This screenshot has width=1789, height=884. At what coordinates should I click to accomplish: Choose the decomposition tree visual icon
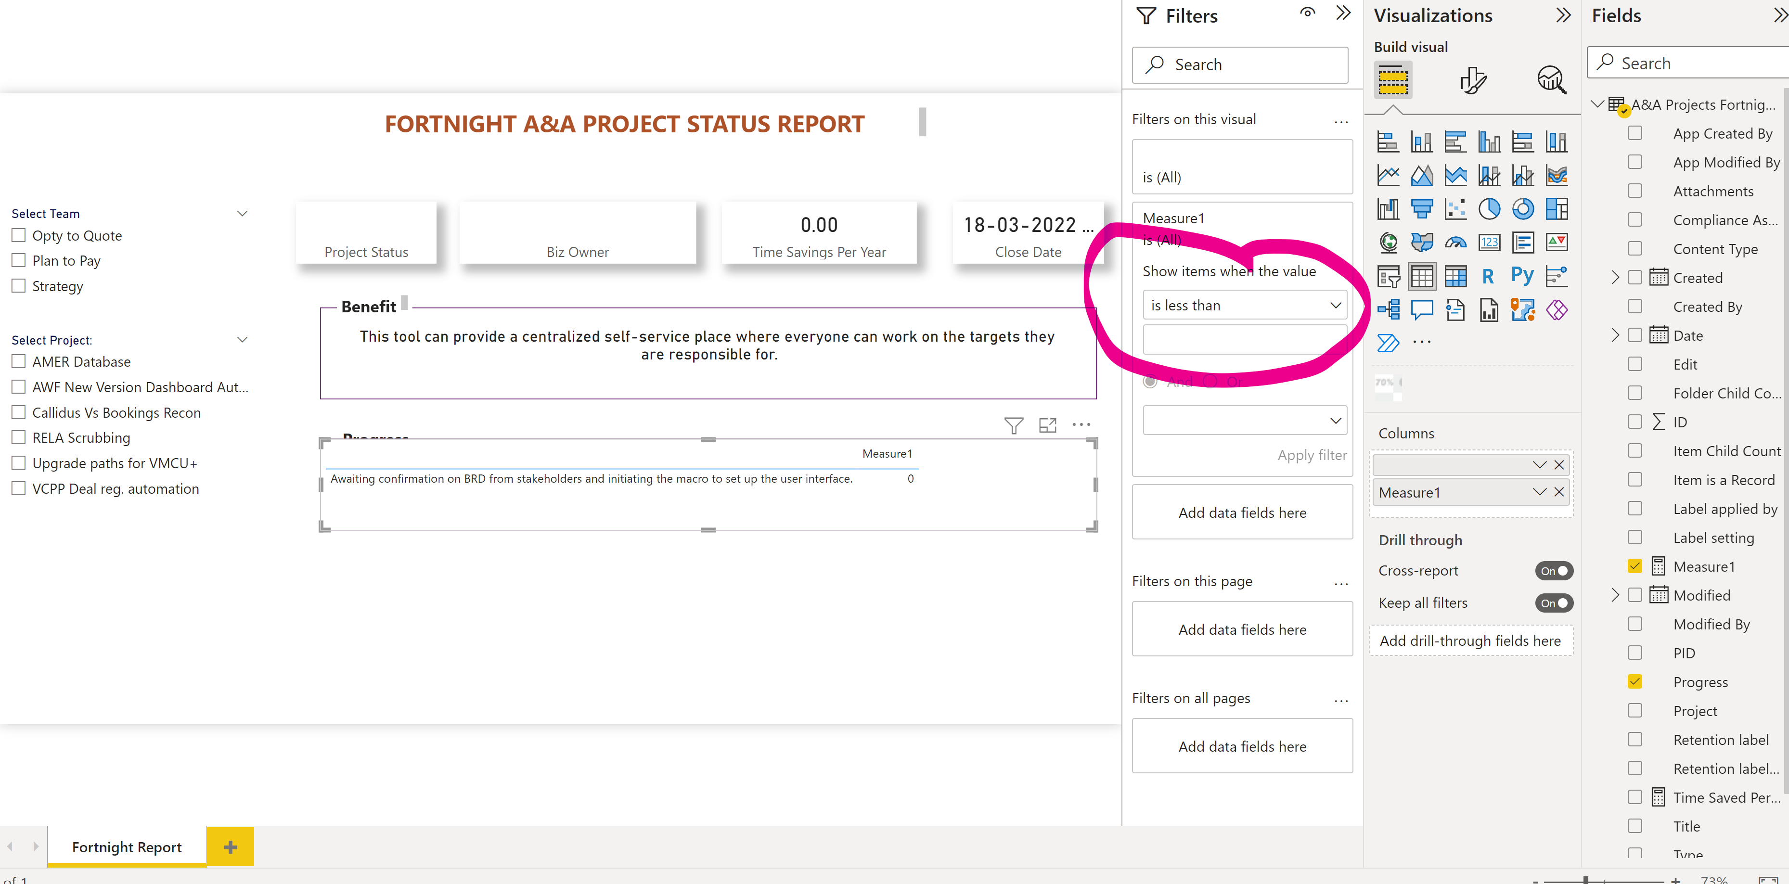[1388, 310]
